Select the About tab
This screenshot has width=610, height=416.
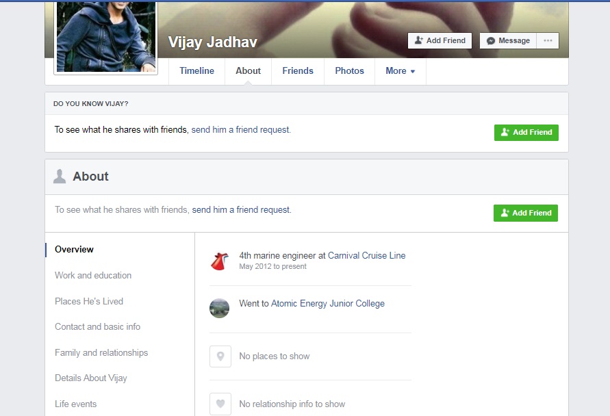tap(249, 71)
